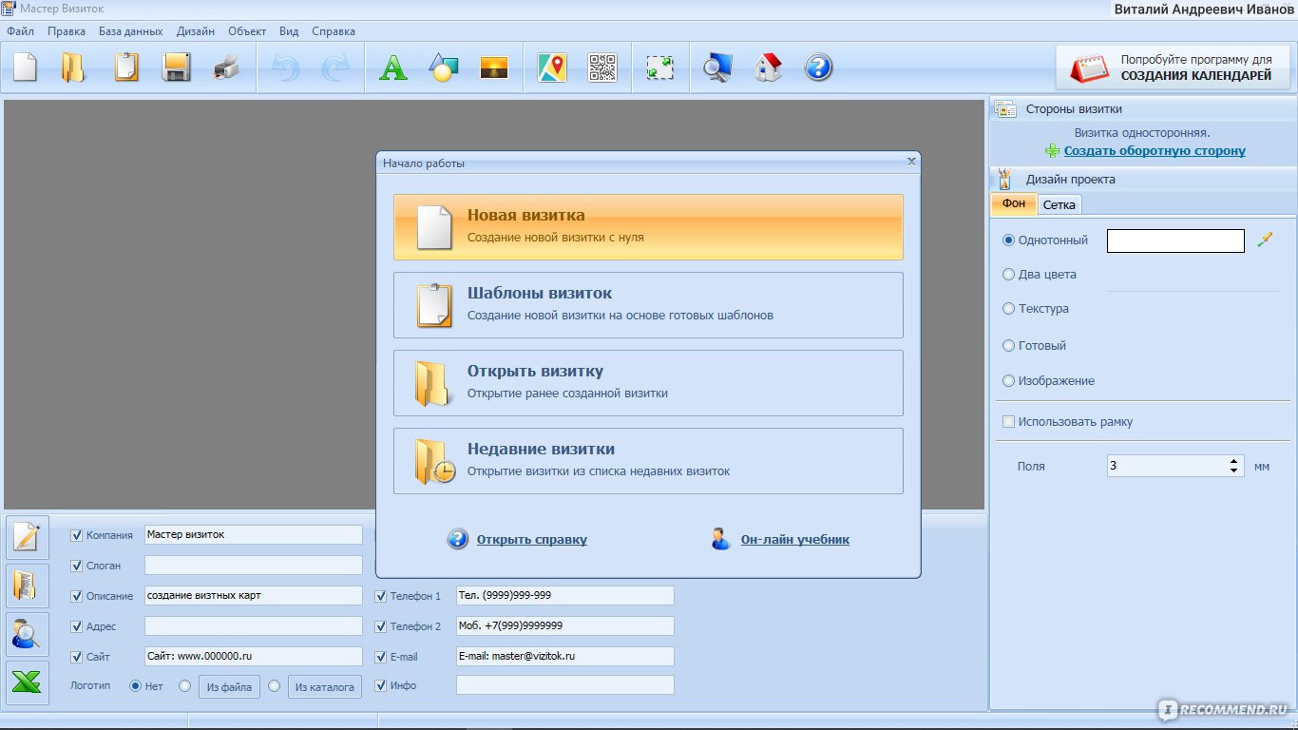
Task: Click the green plus icon for back side
Action: [1052, 151]
